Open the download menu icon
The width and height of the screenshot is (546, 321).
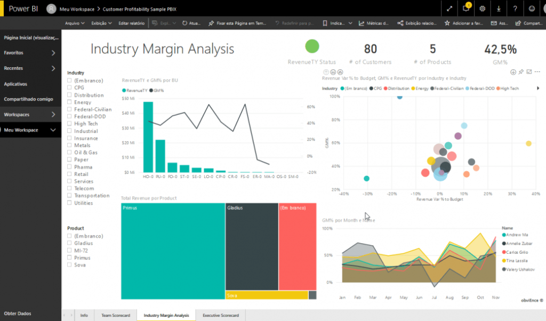coord(499,9)
